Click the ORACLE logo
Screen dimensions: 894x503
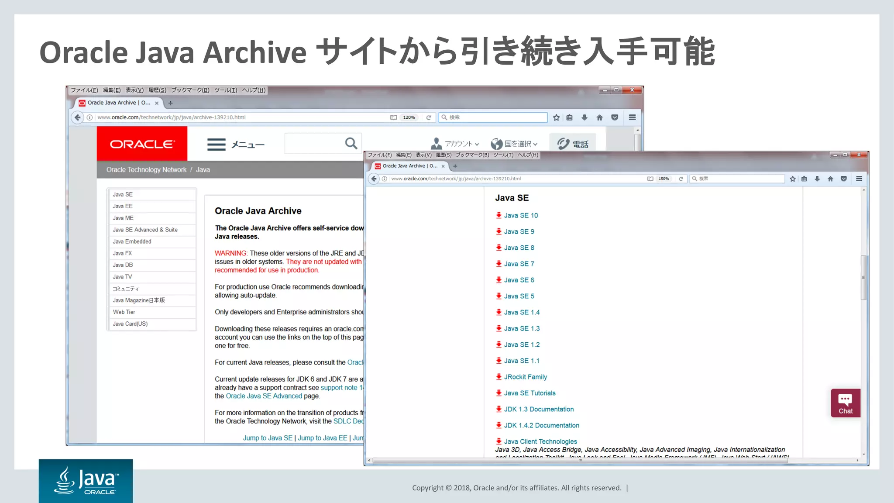click(x=142, y=144)
